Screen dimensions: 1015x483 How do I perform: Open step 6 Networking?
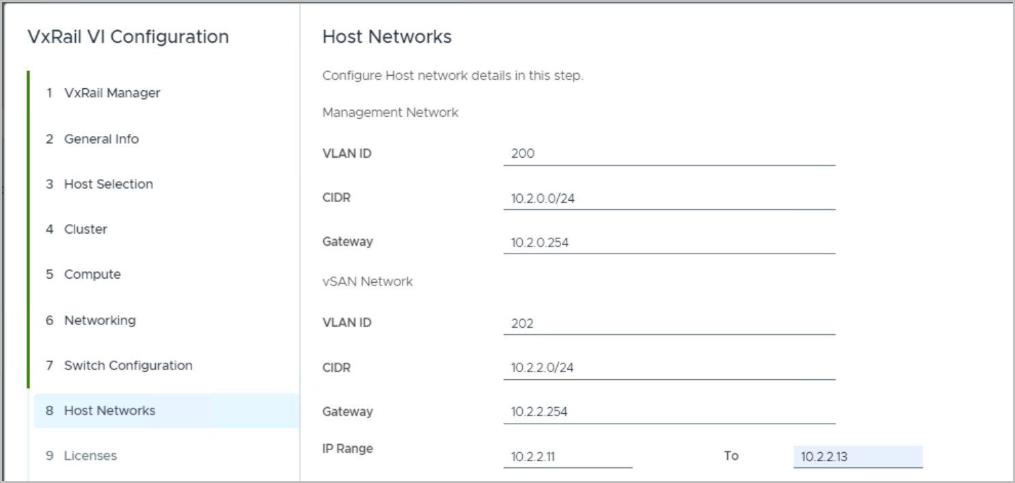click(100, 320)
